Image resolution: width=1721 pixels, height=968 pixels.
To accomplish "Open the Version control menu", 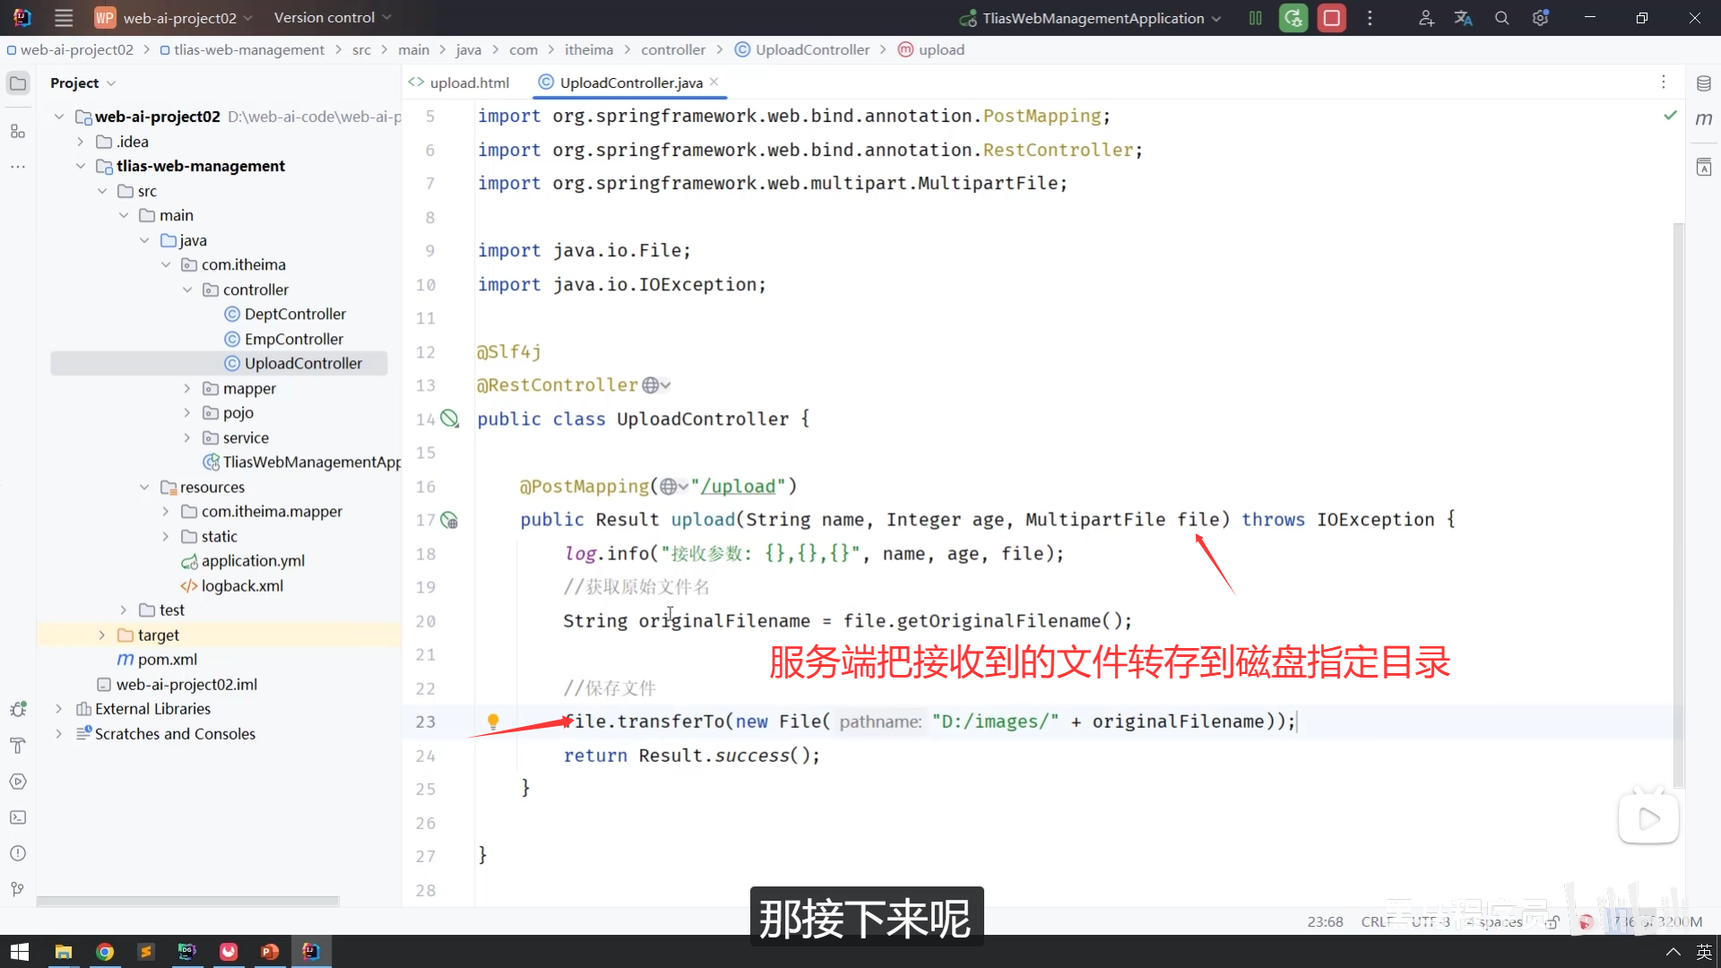I will click(333, 18).
